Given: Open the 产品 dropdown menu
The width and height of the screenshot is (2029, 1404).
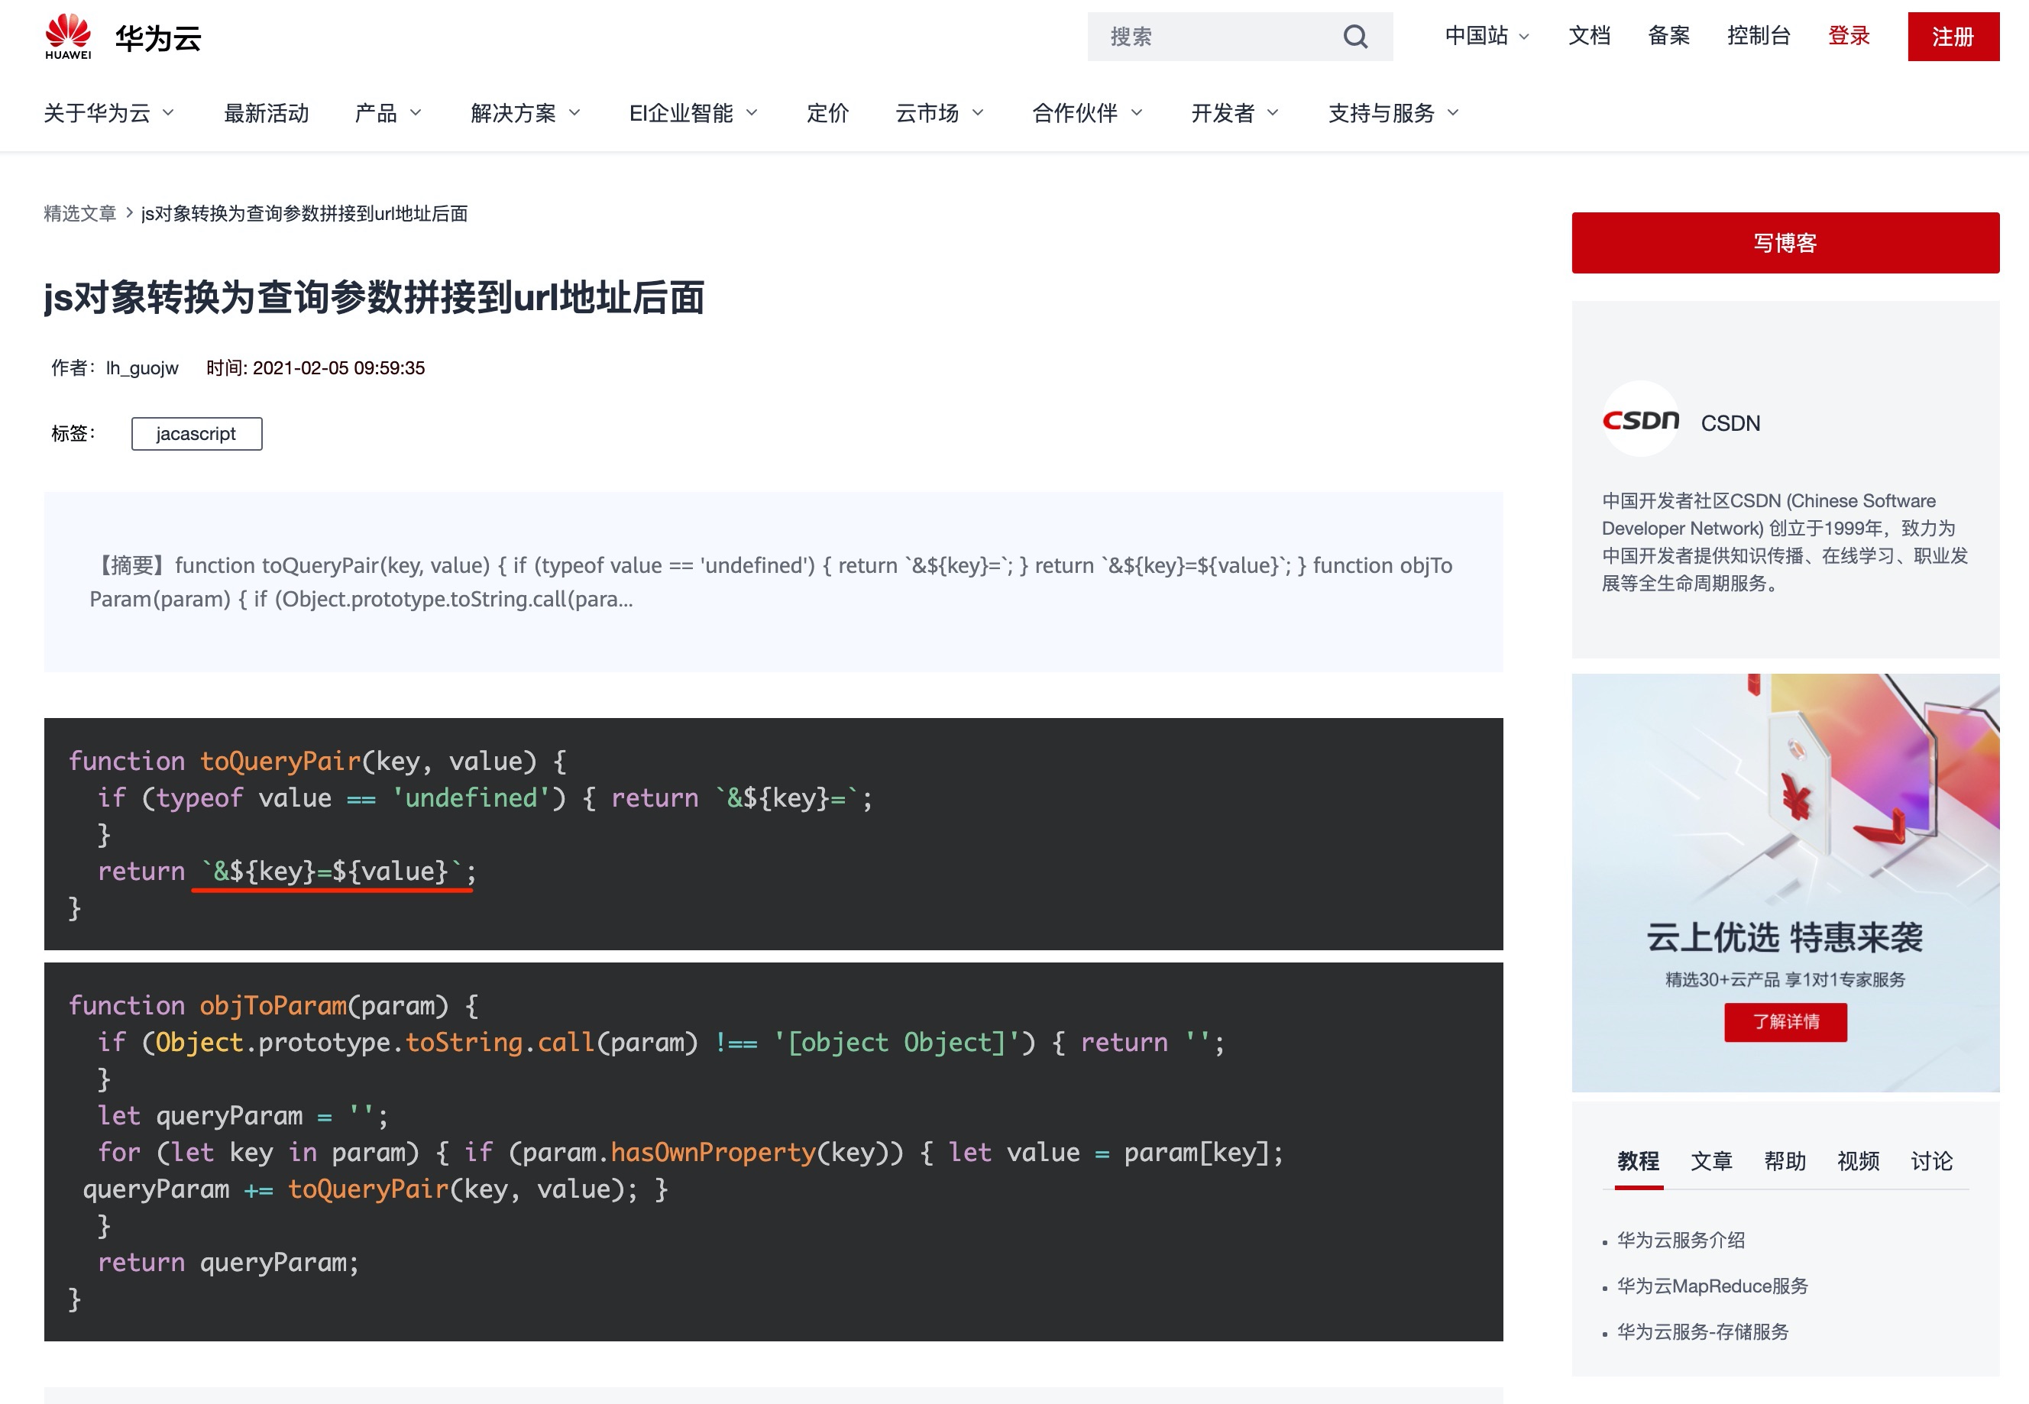Looking at the screenshot, I should (x=388, y=112).
